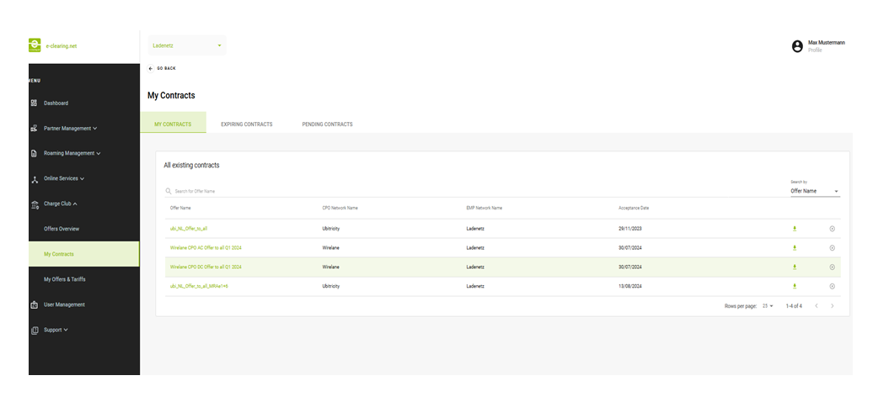Click the 13/08/2024 acceptance date cell

point(630,286)
